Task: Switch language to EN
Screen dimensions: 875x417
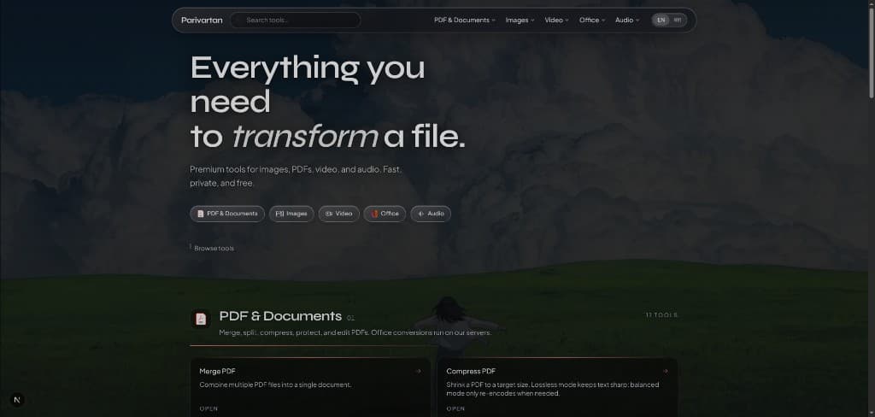Action: coord(661,21)
